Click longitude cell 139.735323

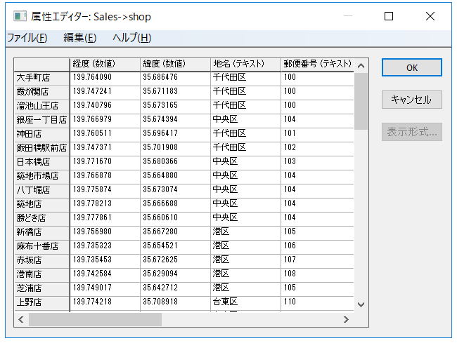pos(105,247)
